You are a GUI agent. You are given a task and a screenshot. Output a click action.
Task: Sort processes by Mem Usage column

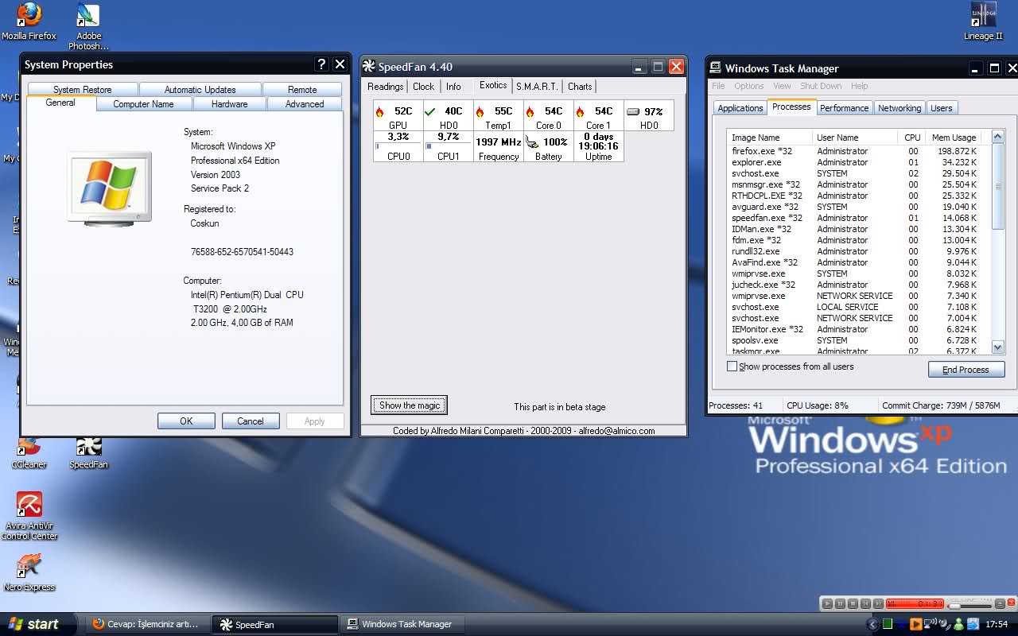point(954,138)
